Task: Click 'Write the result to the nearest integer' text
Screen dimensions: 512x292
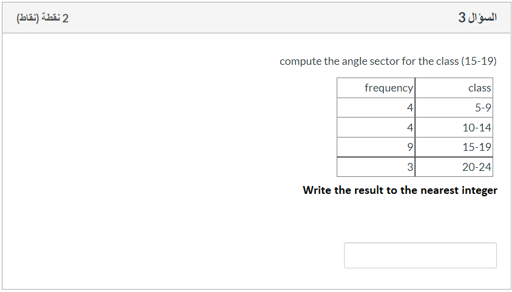Action: [400, 190]
